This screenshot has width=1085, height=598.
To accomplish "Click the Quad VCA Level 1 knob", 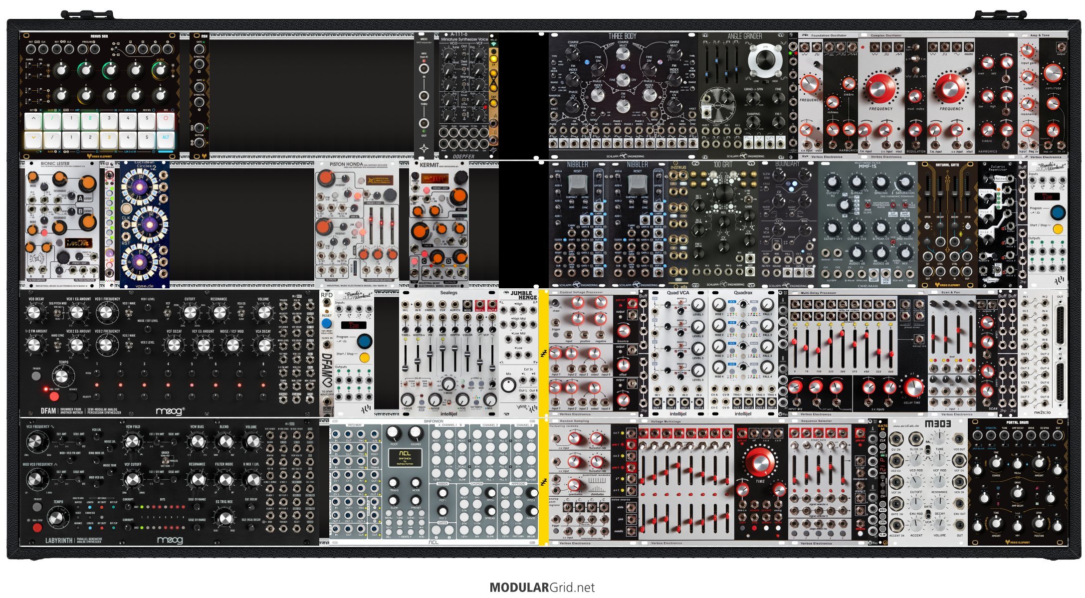I will point(698,304).
